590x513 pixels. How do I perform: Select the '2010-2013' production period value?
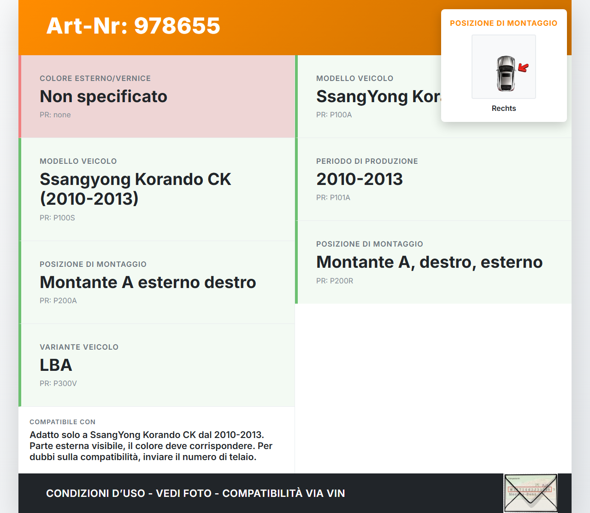click(x=360, y=179)
